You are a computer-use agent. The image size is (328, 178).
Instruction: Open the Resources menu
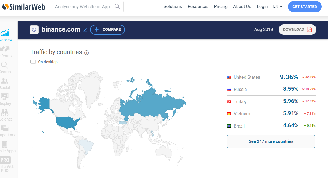coord(198,6)
